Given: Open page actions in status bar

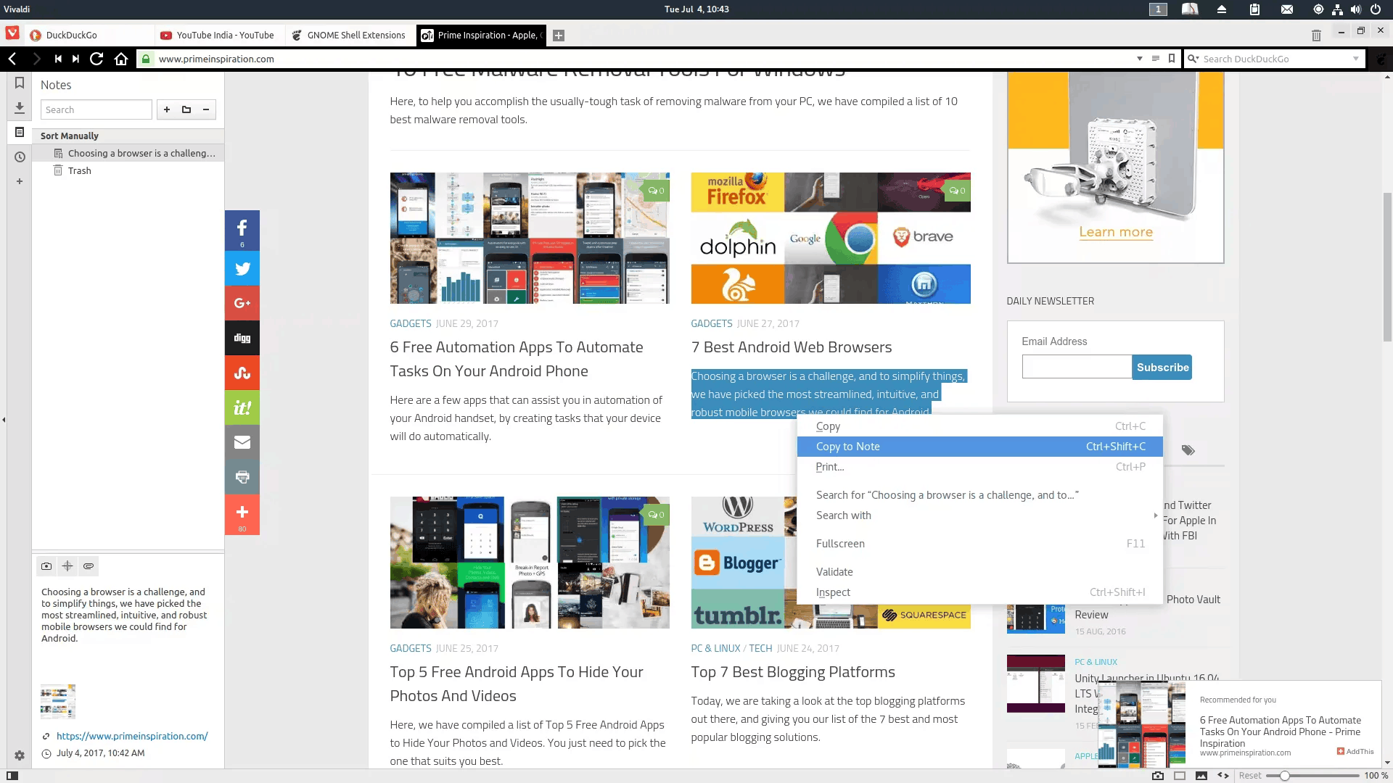Looking at the screenshot, I should [x=1223, y=776].
